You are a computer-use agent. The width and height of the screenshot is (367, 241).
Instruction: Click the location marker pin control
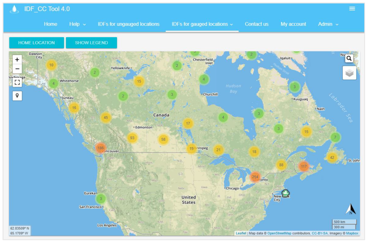pos(17,96)
